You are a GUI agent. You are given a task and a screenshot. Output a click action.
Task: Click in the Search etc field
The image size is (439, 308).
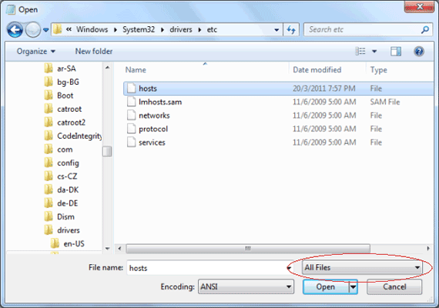(x=369, y=30)
